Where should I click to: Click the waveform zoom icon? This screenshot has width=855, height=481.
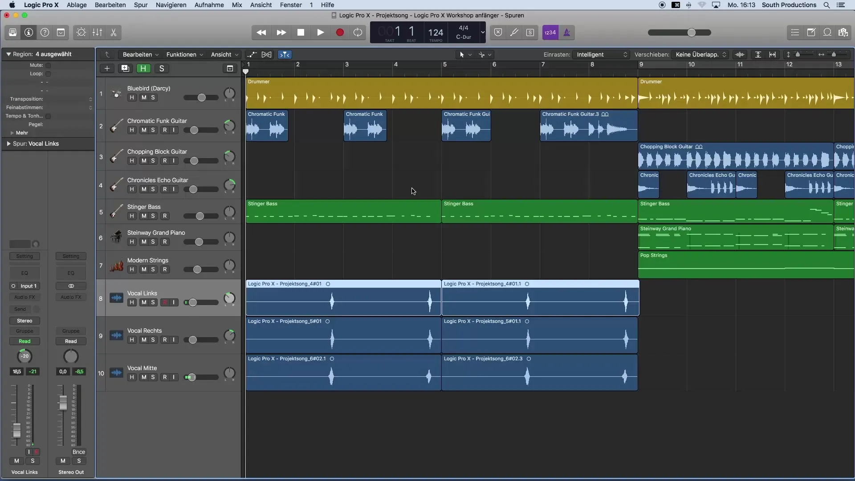(740, 55)
